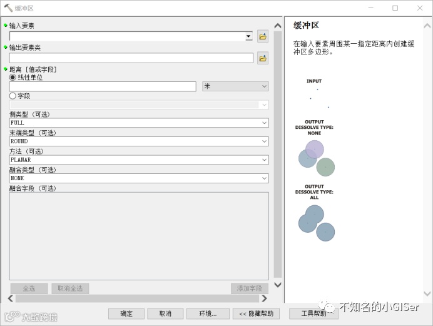Image resolution: width=433 pixels, height=326 pixels.
Task: Click horizontal scrollbar left arrow
Action: pos(11,298)
